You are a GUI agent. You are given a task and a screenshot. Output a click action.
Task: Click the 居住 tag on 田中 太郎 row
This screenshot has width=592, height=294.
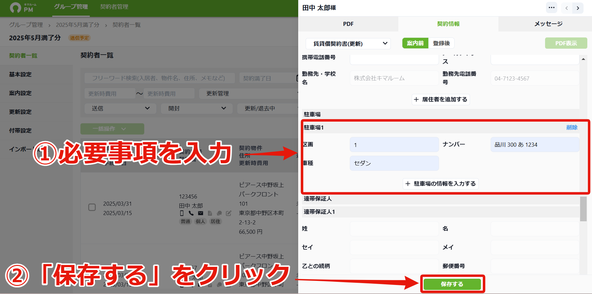pos(216,221)
